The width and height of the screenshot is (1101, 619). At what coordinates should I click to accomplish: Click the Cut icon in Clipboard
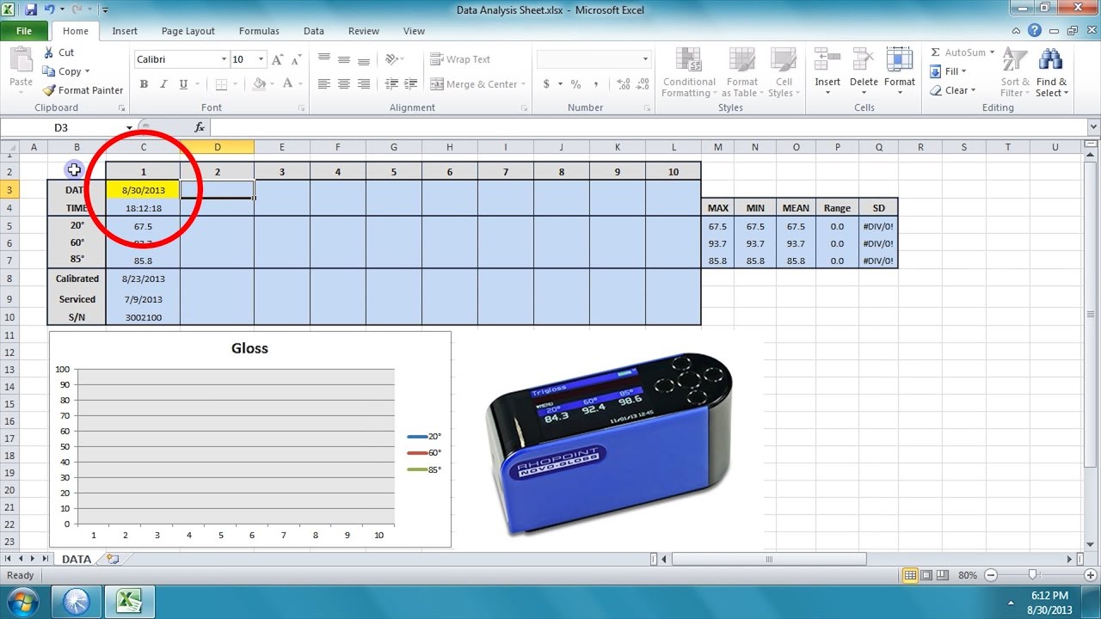50,52
